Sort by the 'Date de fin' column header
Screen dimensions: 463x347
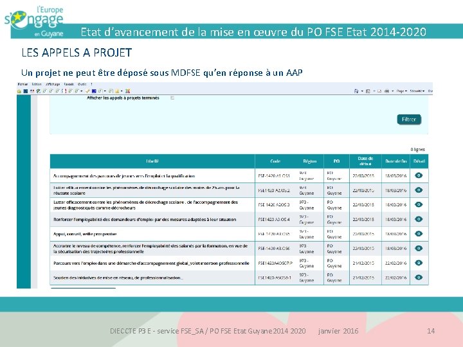coord(396,161)
